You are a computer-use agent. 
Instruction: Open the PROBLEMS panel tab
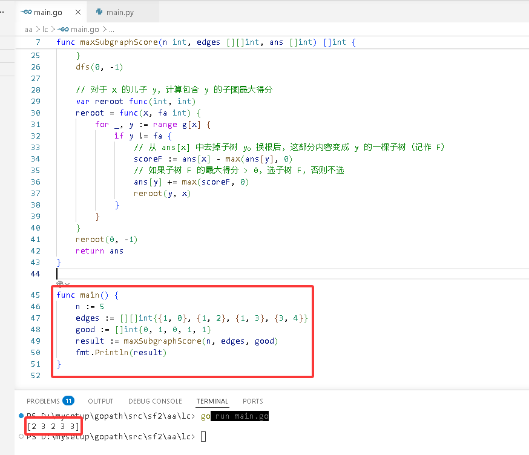click(x=43, y=401)
